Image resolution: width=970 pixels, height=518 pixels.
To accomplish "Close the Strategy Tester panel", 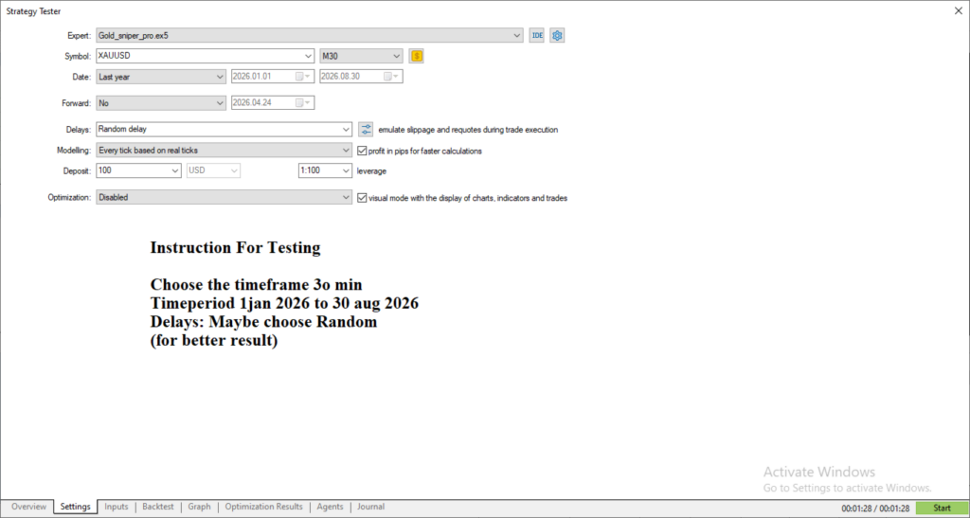I will (x=959, y=10).
